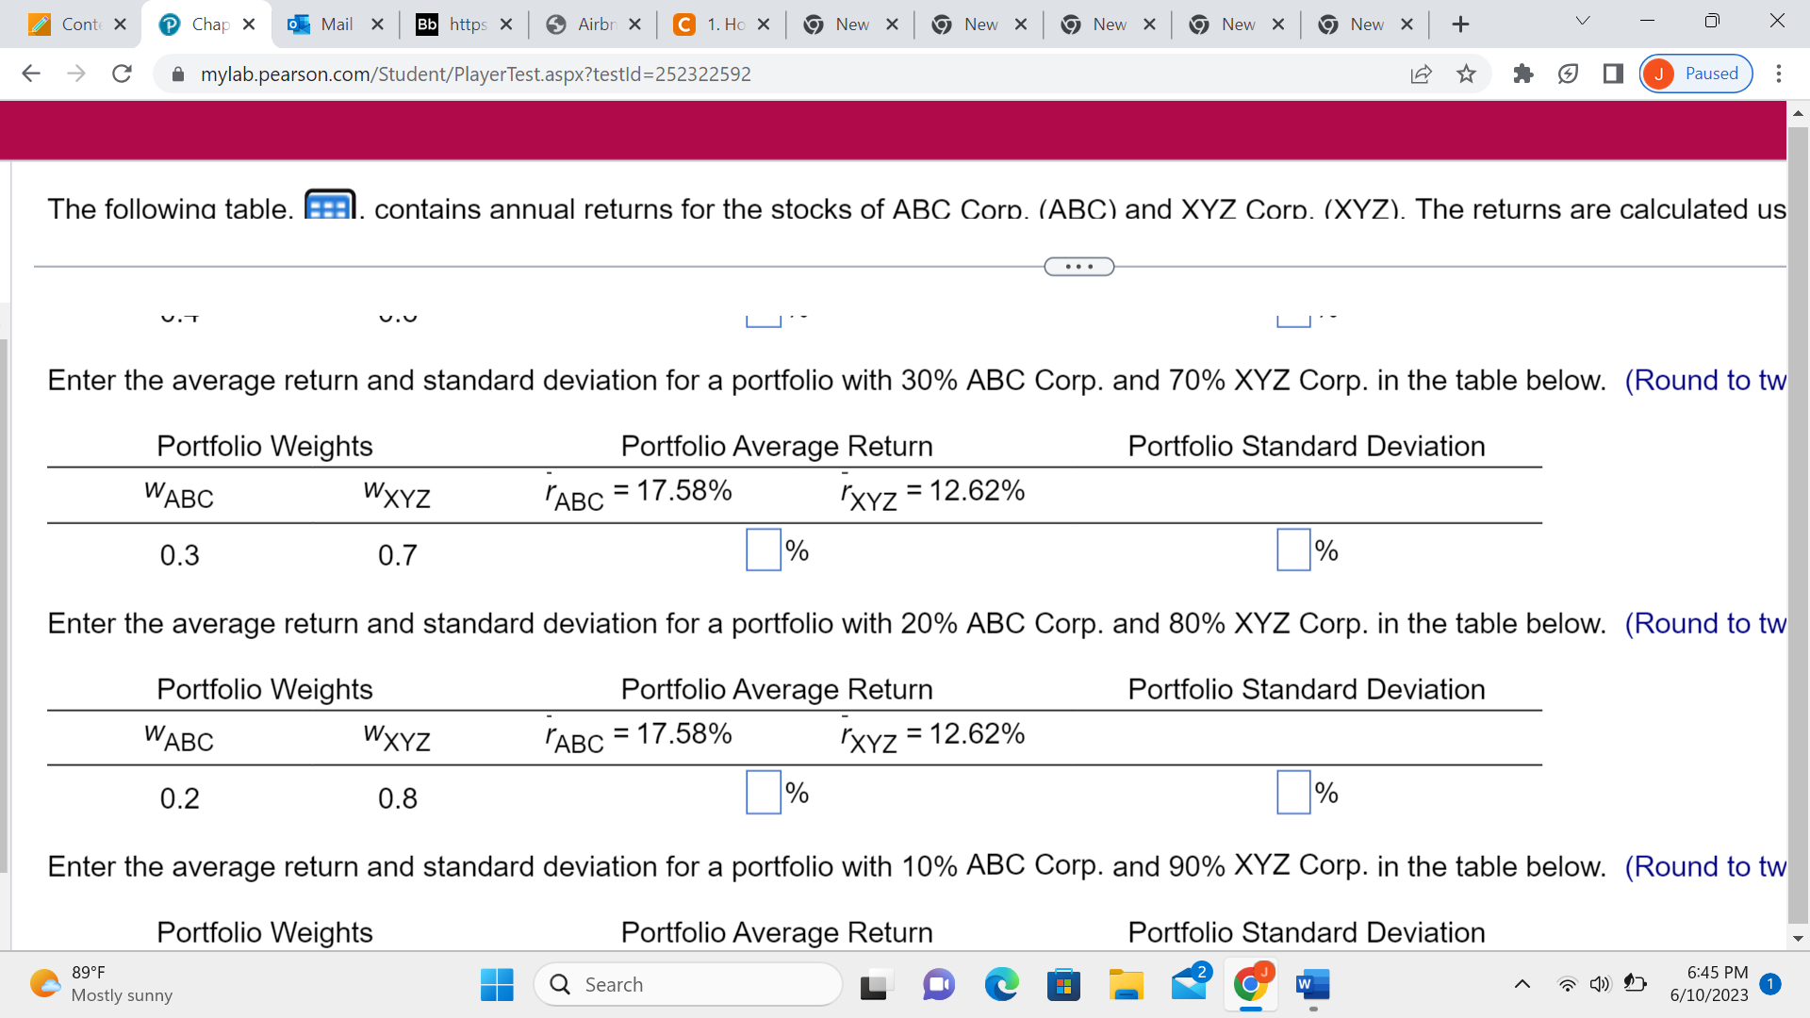Switch to the Mail tab
The height and width of the screenshot is (1018, 1810).
tap(336, 25)
